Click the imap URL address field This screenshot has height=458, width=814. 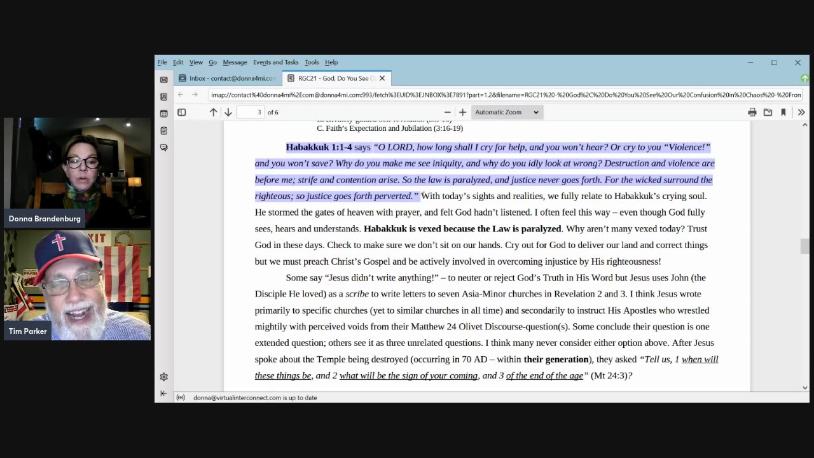pyautogui.click(x=506, y=95)
